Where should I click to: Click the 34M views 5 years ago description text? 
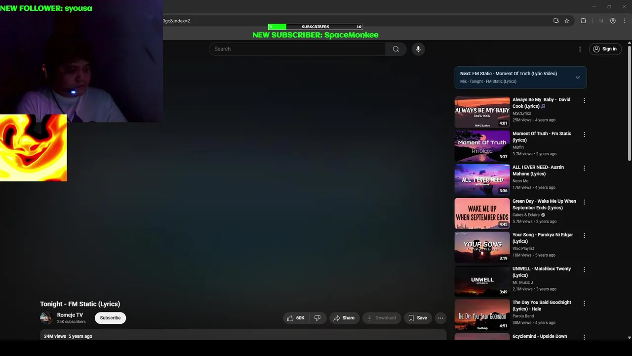click(68, 336)
